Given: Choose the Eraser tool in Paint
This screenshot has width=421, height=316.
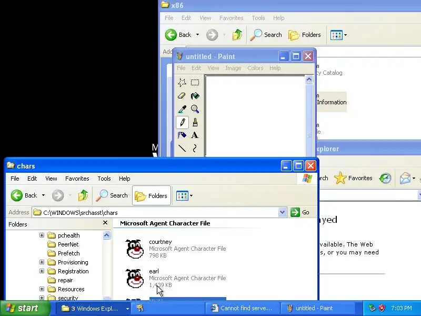Looking at the screenshot, I should (x=182, y=96).
